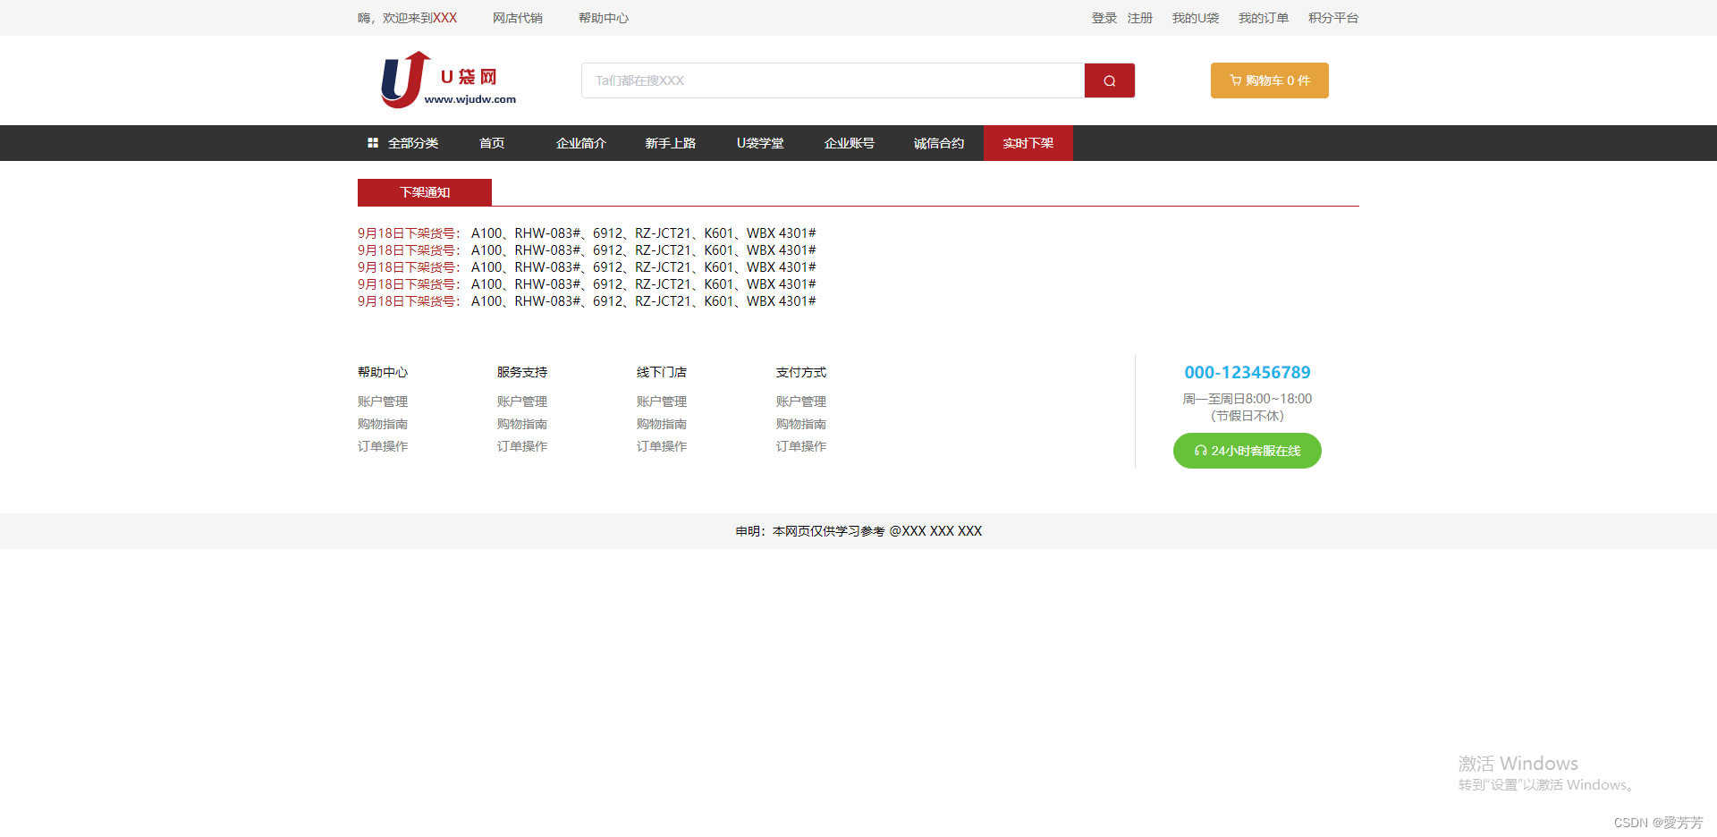The width and height of the screenshot is (1717, 837).
Task: Click the 000-123456789 phone number
Action: coord(1248,372)
